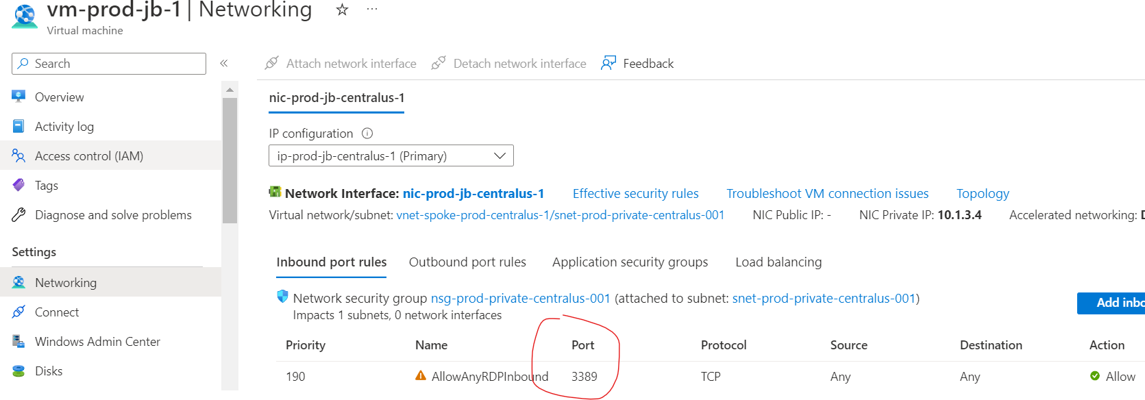Open Windows Admin Center from sidebar

pos(97,342)
